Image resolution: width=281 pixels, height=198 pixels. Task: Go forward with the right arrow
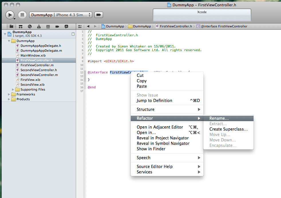tap(95, 27)
